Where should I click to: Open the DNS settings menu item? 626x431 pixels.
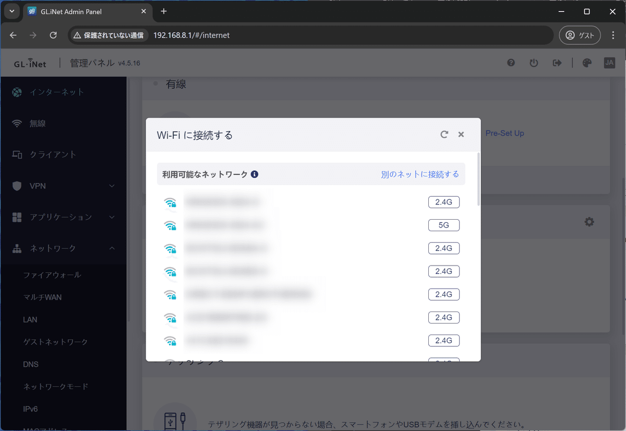30,364
